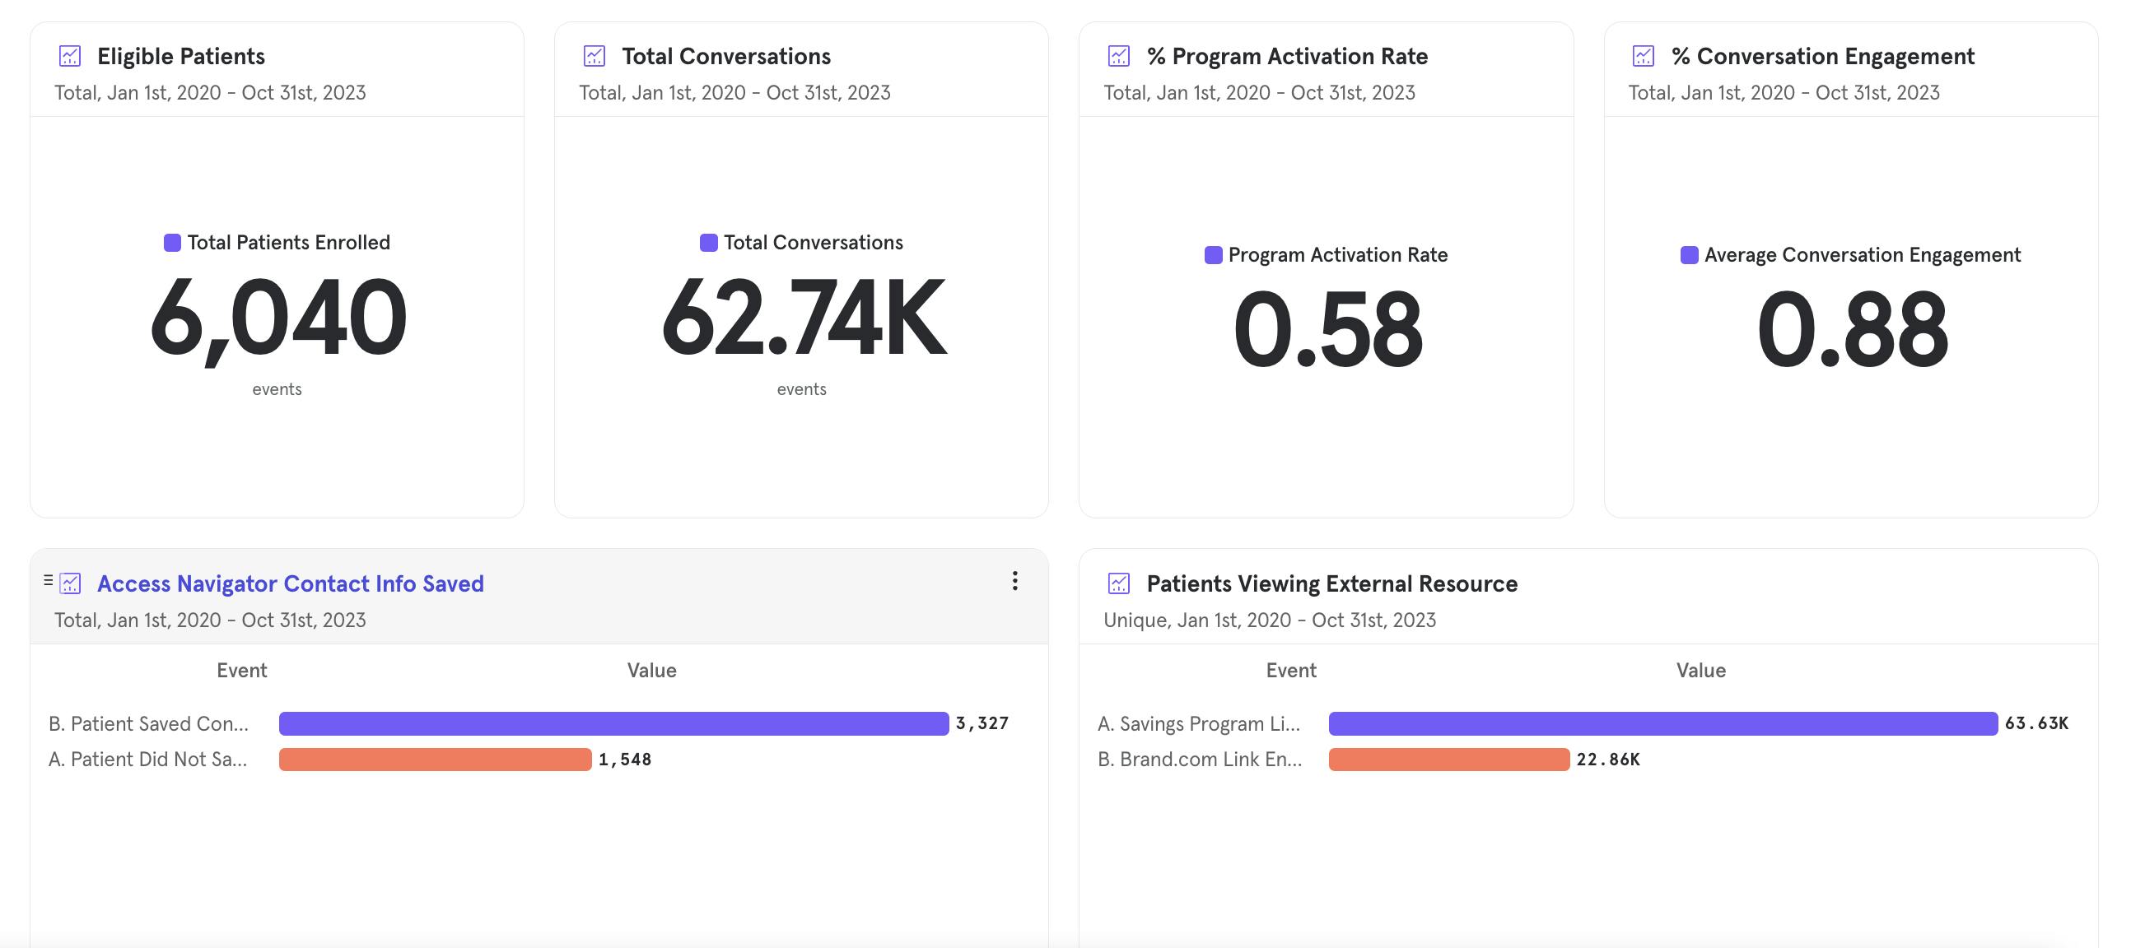Click the purple bar for B. Patient Saved Con...
This screenshot has height=948, width=2131.
click(x=613, y=723)
